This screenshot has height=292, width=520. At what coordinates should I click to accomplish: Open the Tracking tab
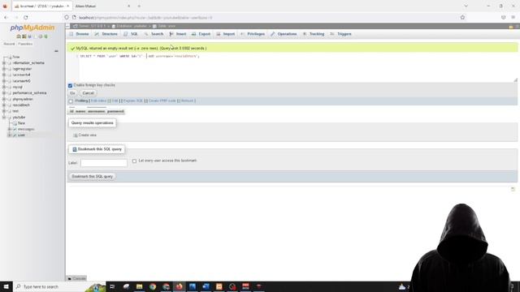pyautogui.click(x=314, y=34)
